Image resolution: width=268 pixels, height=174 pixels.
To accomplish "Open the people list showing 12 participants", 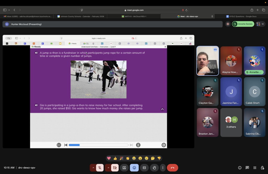I will click(x=260, y=24).
